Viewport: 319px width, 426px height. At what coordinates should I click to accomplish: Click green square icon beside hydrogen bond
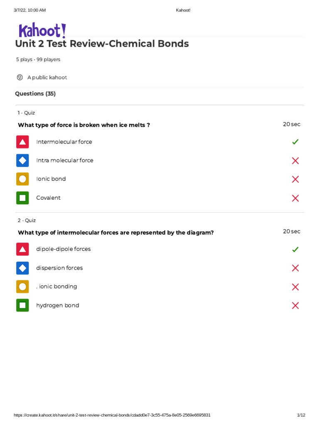click(22, 305)
